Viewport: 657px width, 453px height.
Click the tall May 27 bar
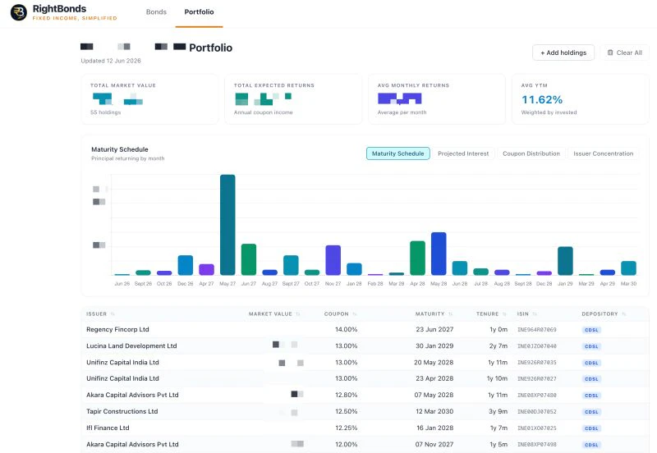pyautogui.click(x=227, y=225)
